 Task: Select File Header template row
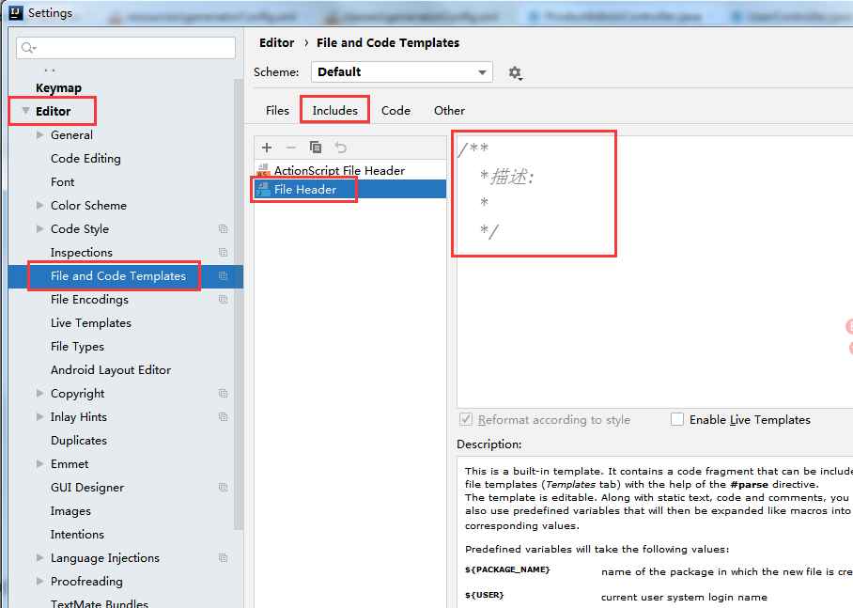350,190
